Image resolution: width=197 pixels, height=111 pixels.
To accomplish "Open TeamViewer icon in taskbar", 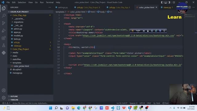I will [x=118, y=108].
